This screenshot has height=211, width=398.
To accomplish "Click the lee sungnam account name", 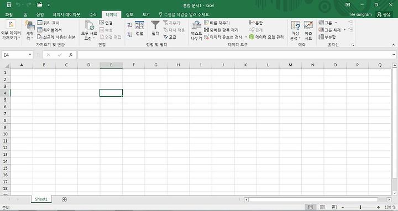I will coord(360,14).
